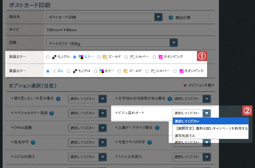Choose 【期間限定】無料お試しキャンペーンを利用する option
This screenshot has height=168, width=255.
tap(211, 128)
